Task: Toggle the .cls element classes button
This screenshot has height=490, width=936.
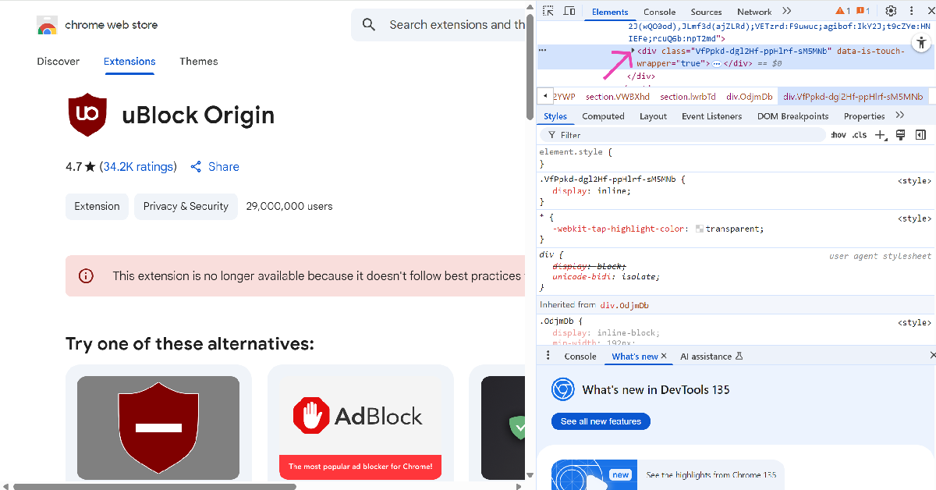Action: pos(859,135)
